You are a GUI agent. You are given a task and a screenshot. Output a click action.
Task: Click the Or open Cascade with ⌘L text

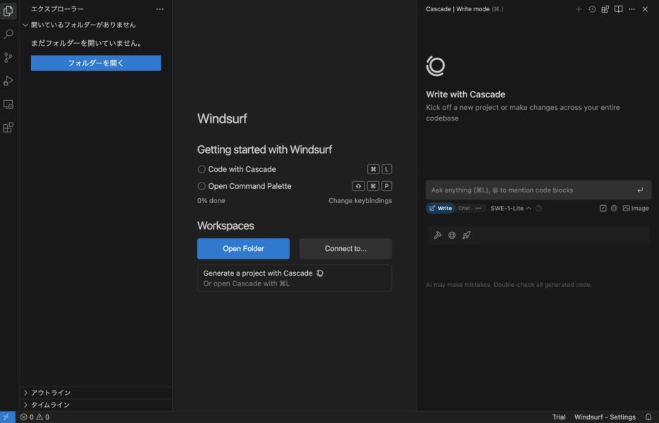coord(246,283)
